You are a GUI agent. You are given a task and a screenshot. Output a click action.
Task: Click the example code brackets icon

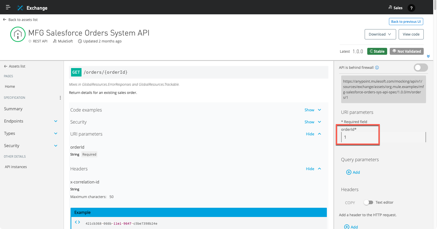(x=77, y=222)
